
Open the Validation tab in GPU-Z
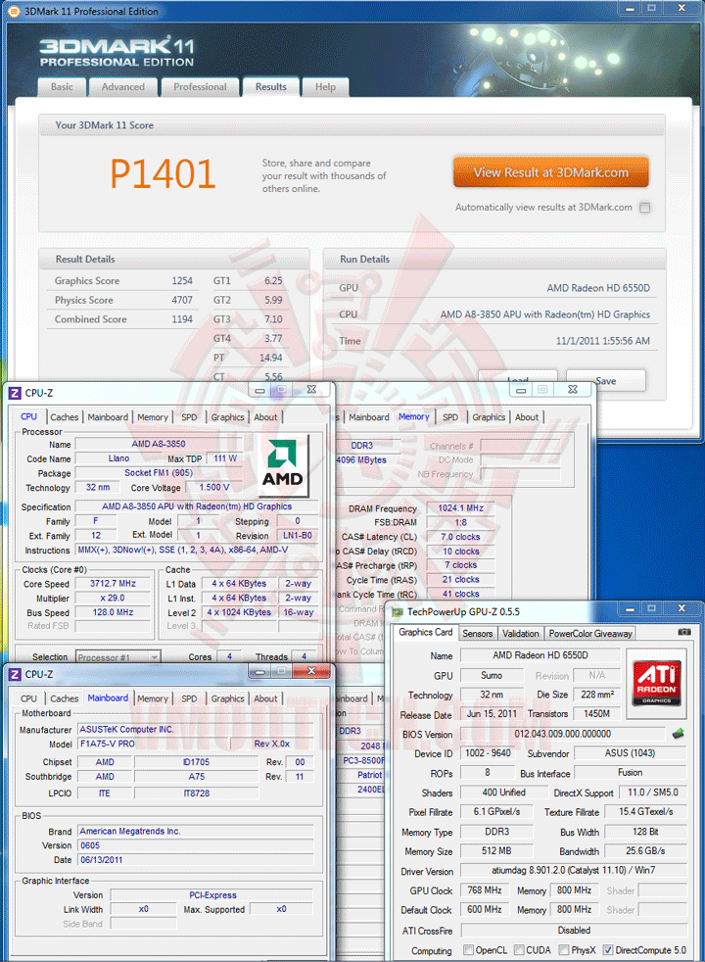point(521,634)
